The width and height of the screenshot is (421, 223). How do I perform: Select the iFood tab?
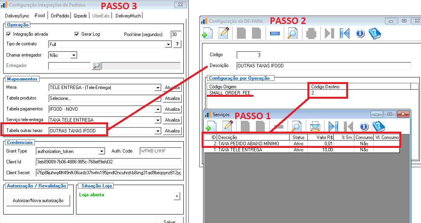(40, 15)
